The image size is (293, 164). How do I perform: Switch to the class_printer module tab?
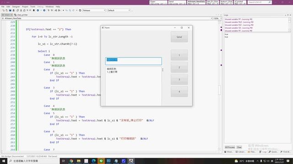click(21, 15)
